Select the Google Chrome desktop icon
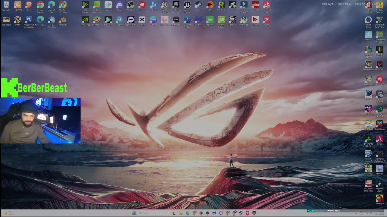Image resolution: width=387 pixels, height=217 pixels. pos(40,7)
